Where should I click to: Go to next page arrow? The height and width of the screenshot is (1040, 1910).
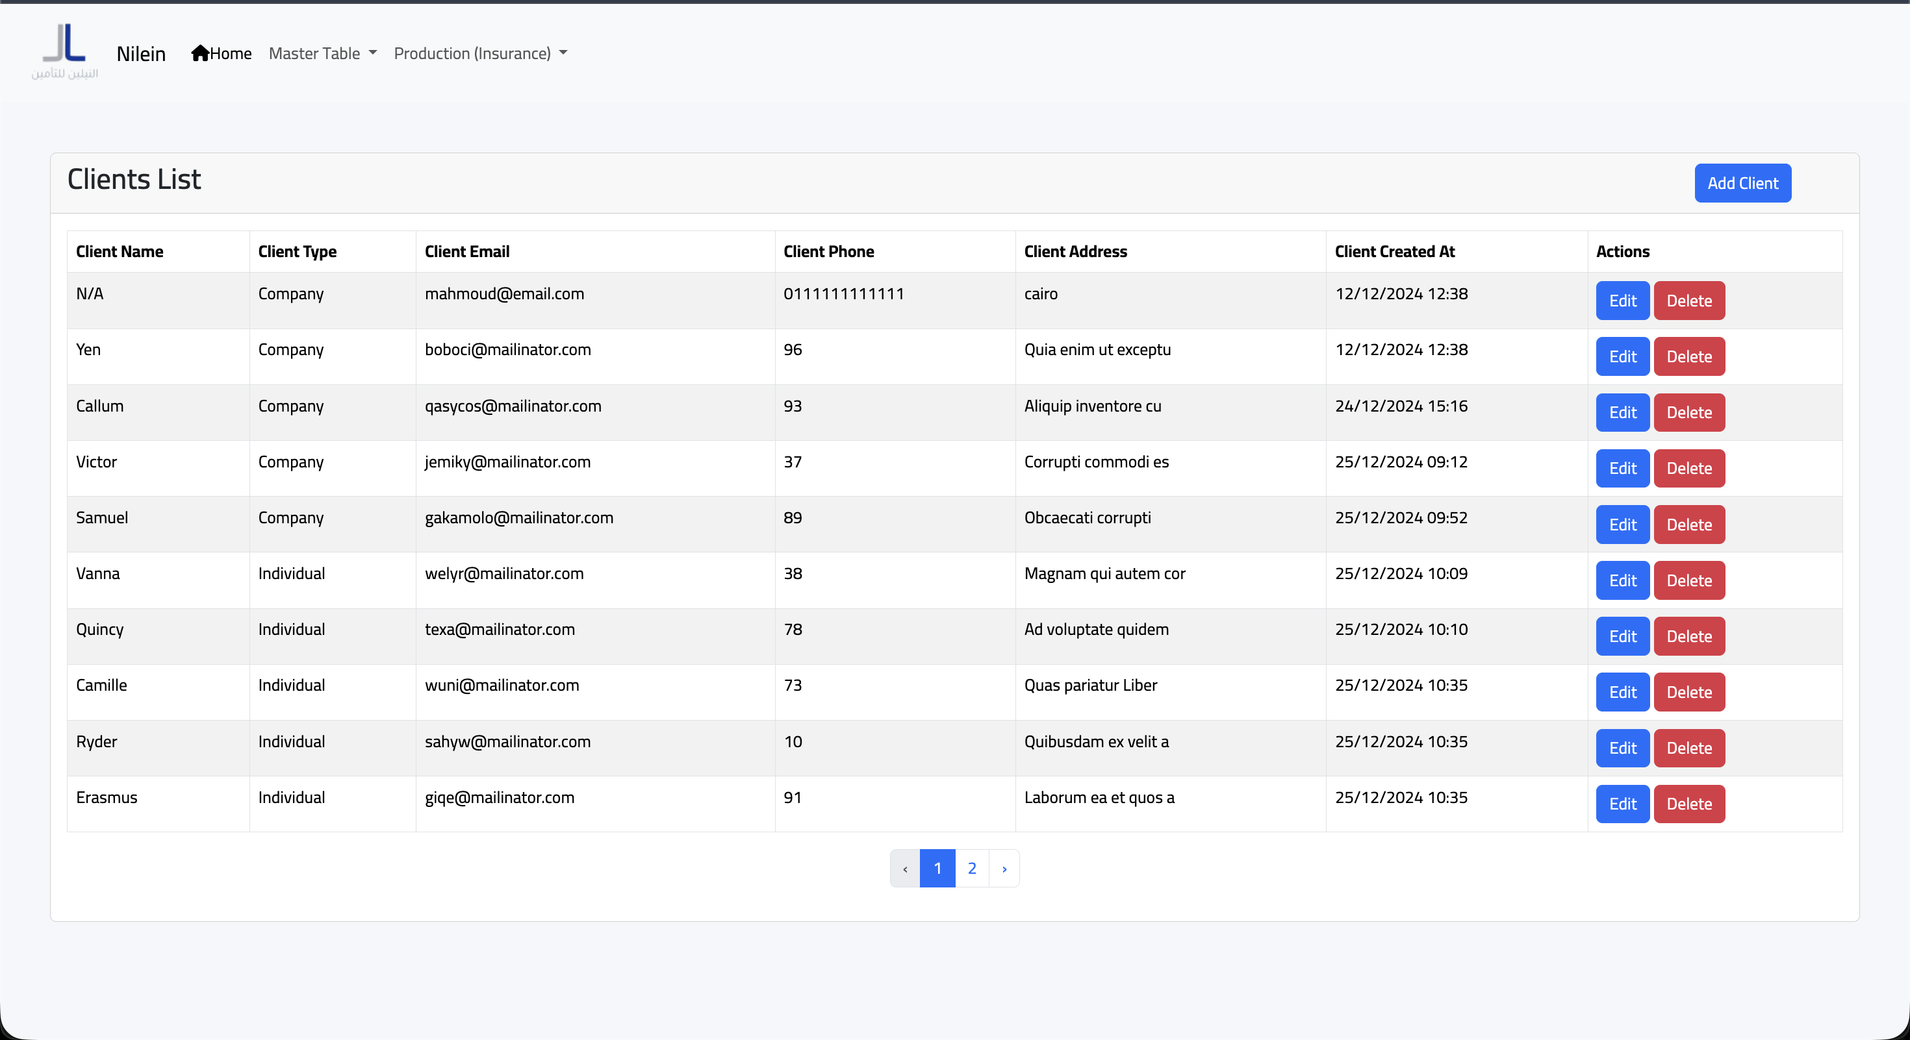click(1004, 868)
